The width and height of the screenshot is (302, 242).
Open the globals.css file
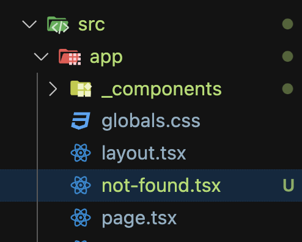click(151, 122)
